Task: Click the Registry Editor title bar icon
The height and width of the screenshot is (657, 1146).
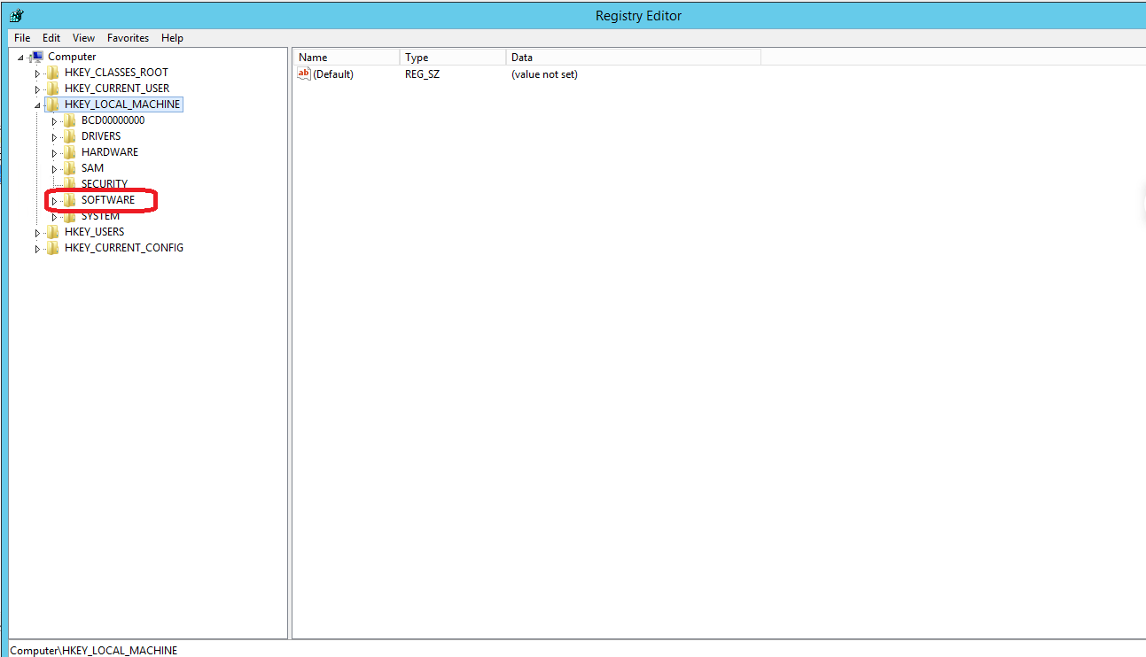Action: [x=15, y=15]
